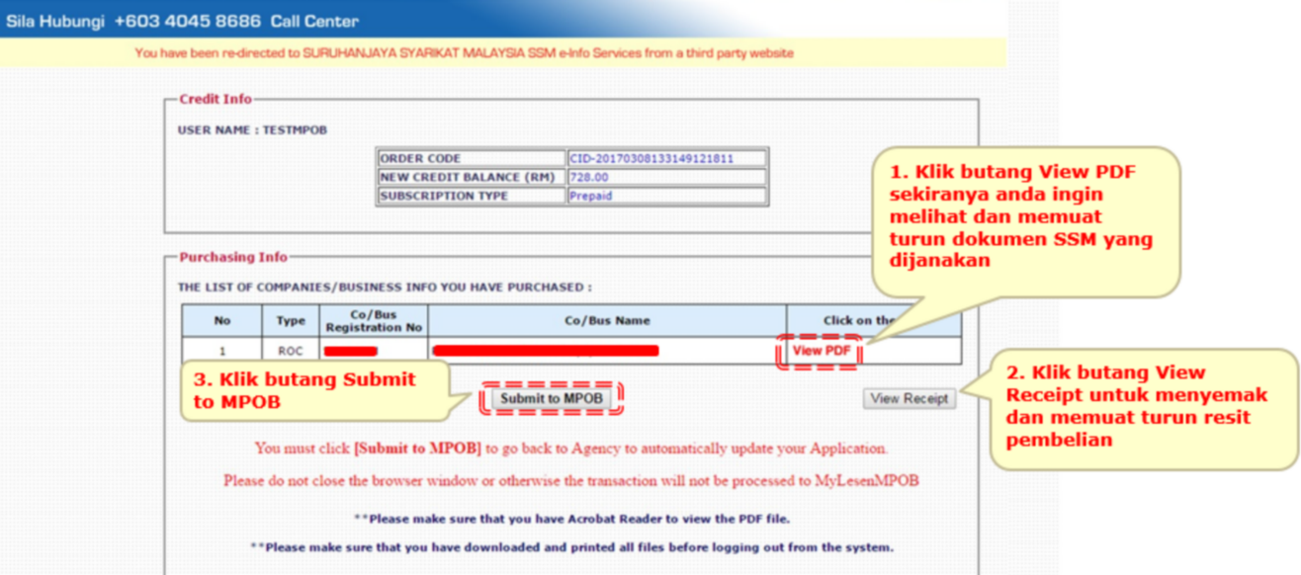
Task: Click the View PDF link
Action: coord(821,351)
